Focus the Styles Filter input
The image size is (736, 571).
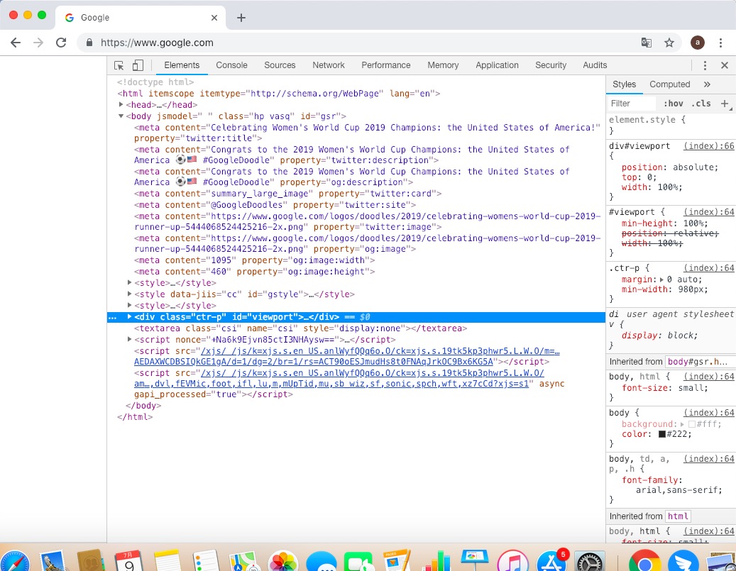(632, 104)
